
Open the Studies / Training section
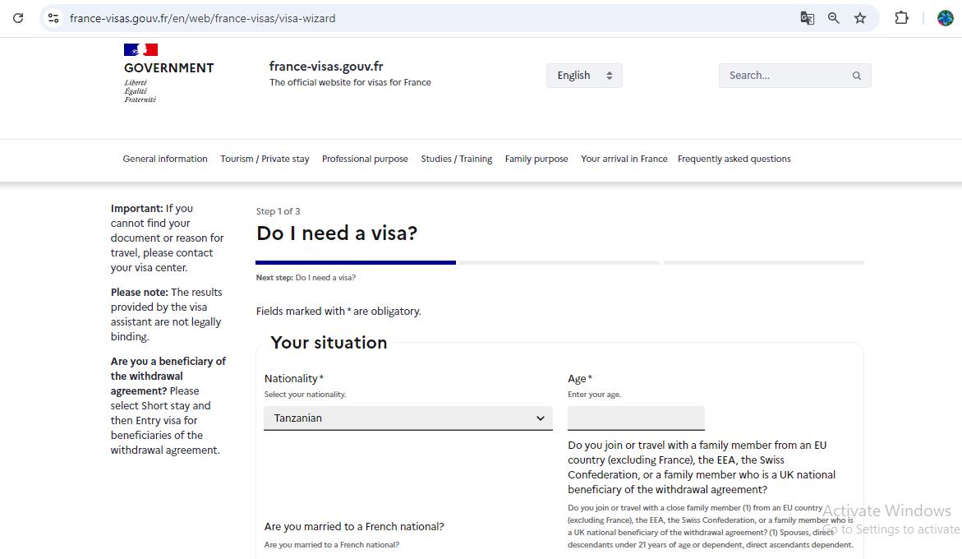click(457, 159)
